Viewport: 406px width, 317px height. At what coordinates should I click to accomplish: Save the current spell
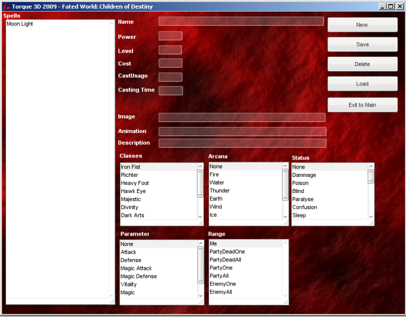pyautogui.click(x=362, y=44)
